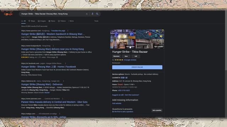Image resolution: width=227 pixels, height=127 pixels.
Task: Open three-dot menu beside OpenRice result
Action: pos(68,31)
